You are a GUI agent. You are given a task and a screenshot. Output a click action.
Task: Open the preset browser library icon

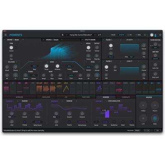(x=63, y=35)
